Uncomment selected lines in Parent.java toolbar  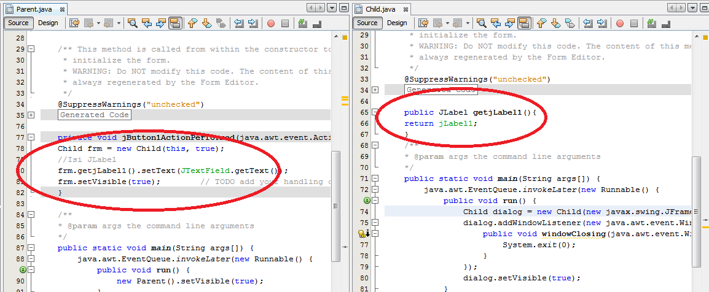[x=316, y=23]
